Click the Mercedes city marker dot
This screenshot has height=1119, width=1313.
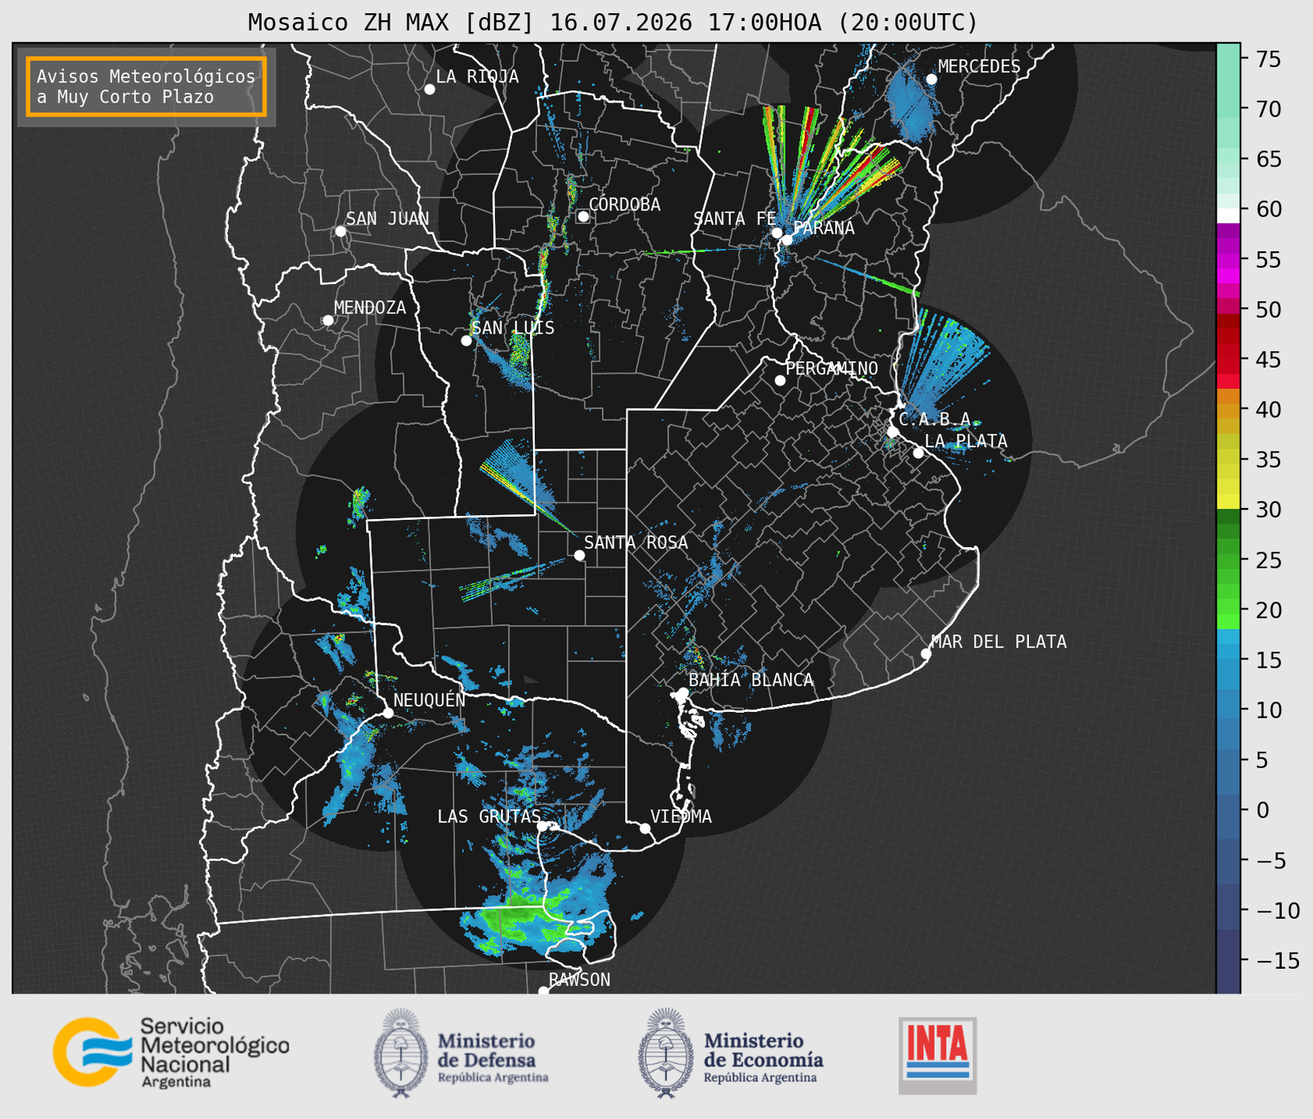coord(931,79)
